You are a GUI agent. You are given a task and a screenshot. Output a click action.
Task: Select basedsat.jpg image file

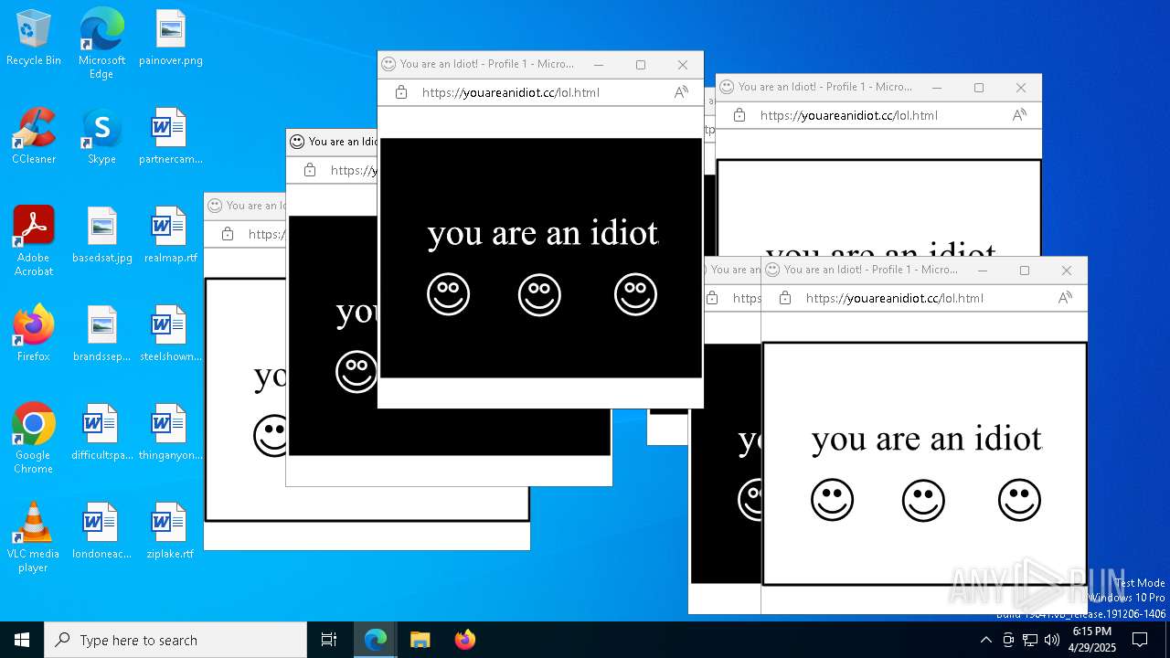pyautogui.click(x=101, y=235)
